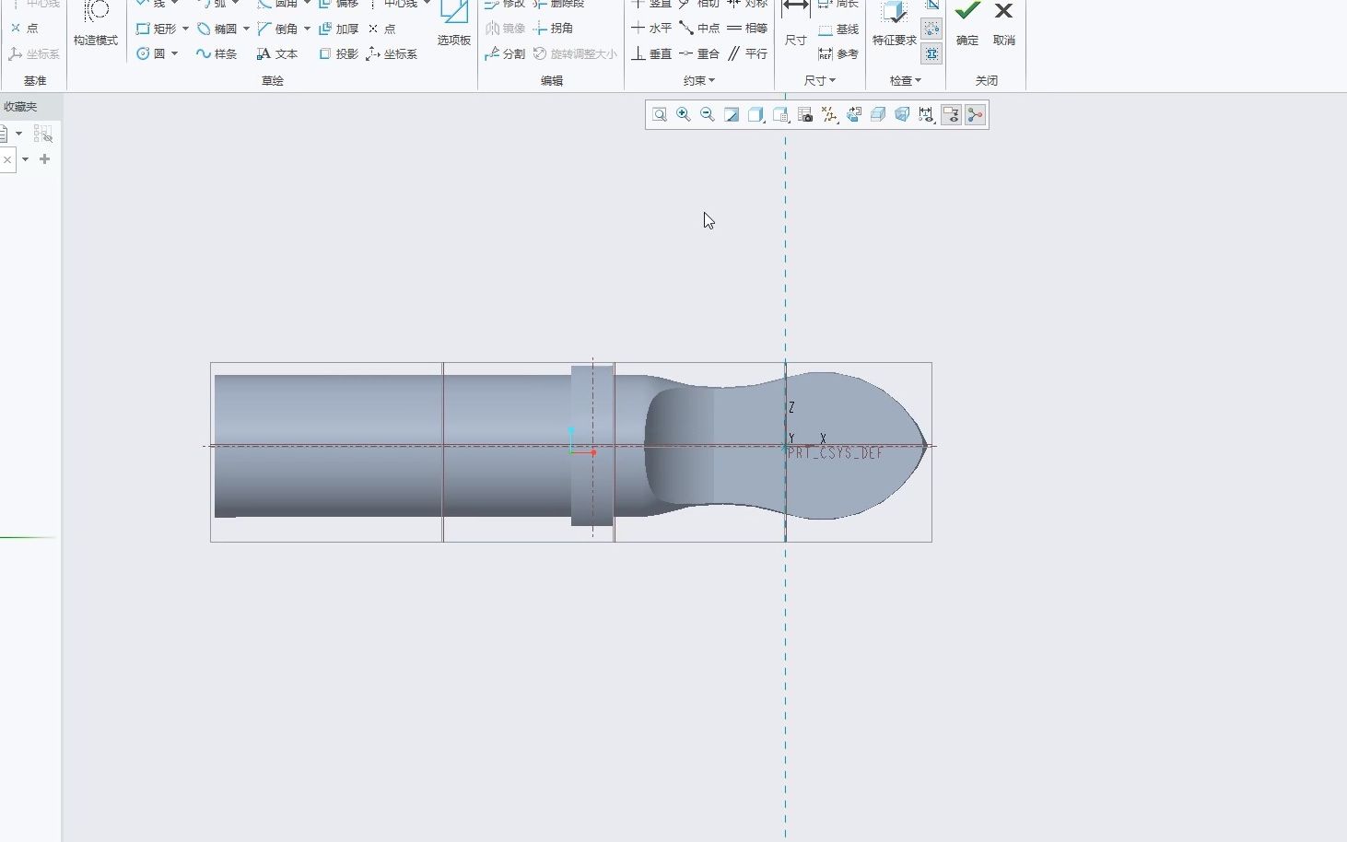Image resolution: width=1347 pixels, height=842 pixels.
Task: Toggle the shaded solid box view icon
Action: click(x=878, y=114)
